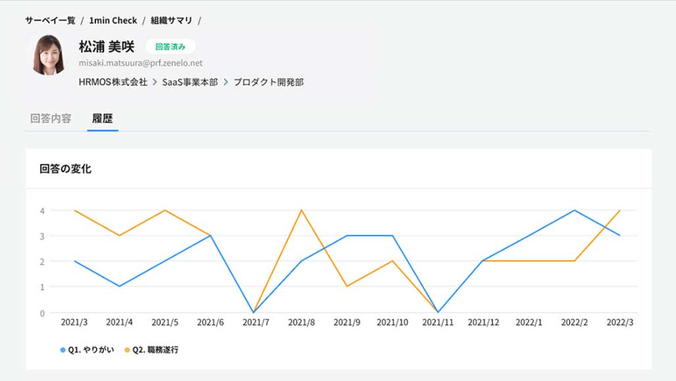Click the misaki.matsuura email address
This screenshot has height=381, width=676.
click(x=141, y=63)
